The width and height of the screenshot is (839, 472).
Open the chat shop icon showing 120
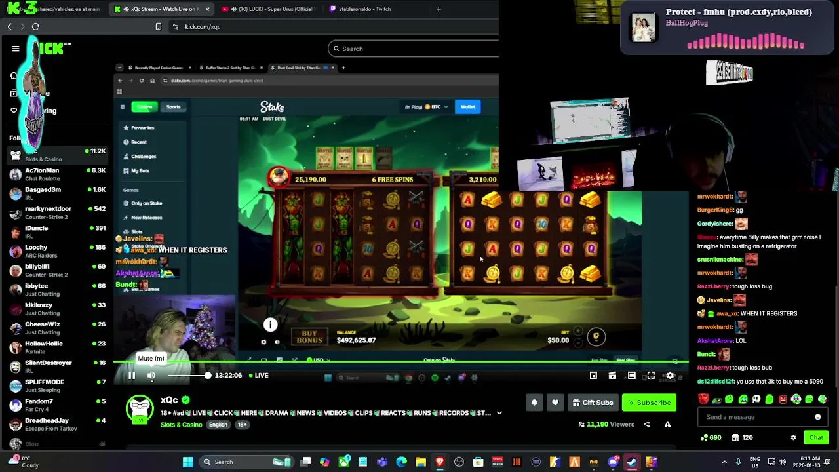coord(742,437)
